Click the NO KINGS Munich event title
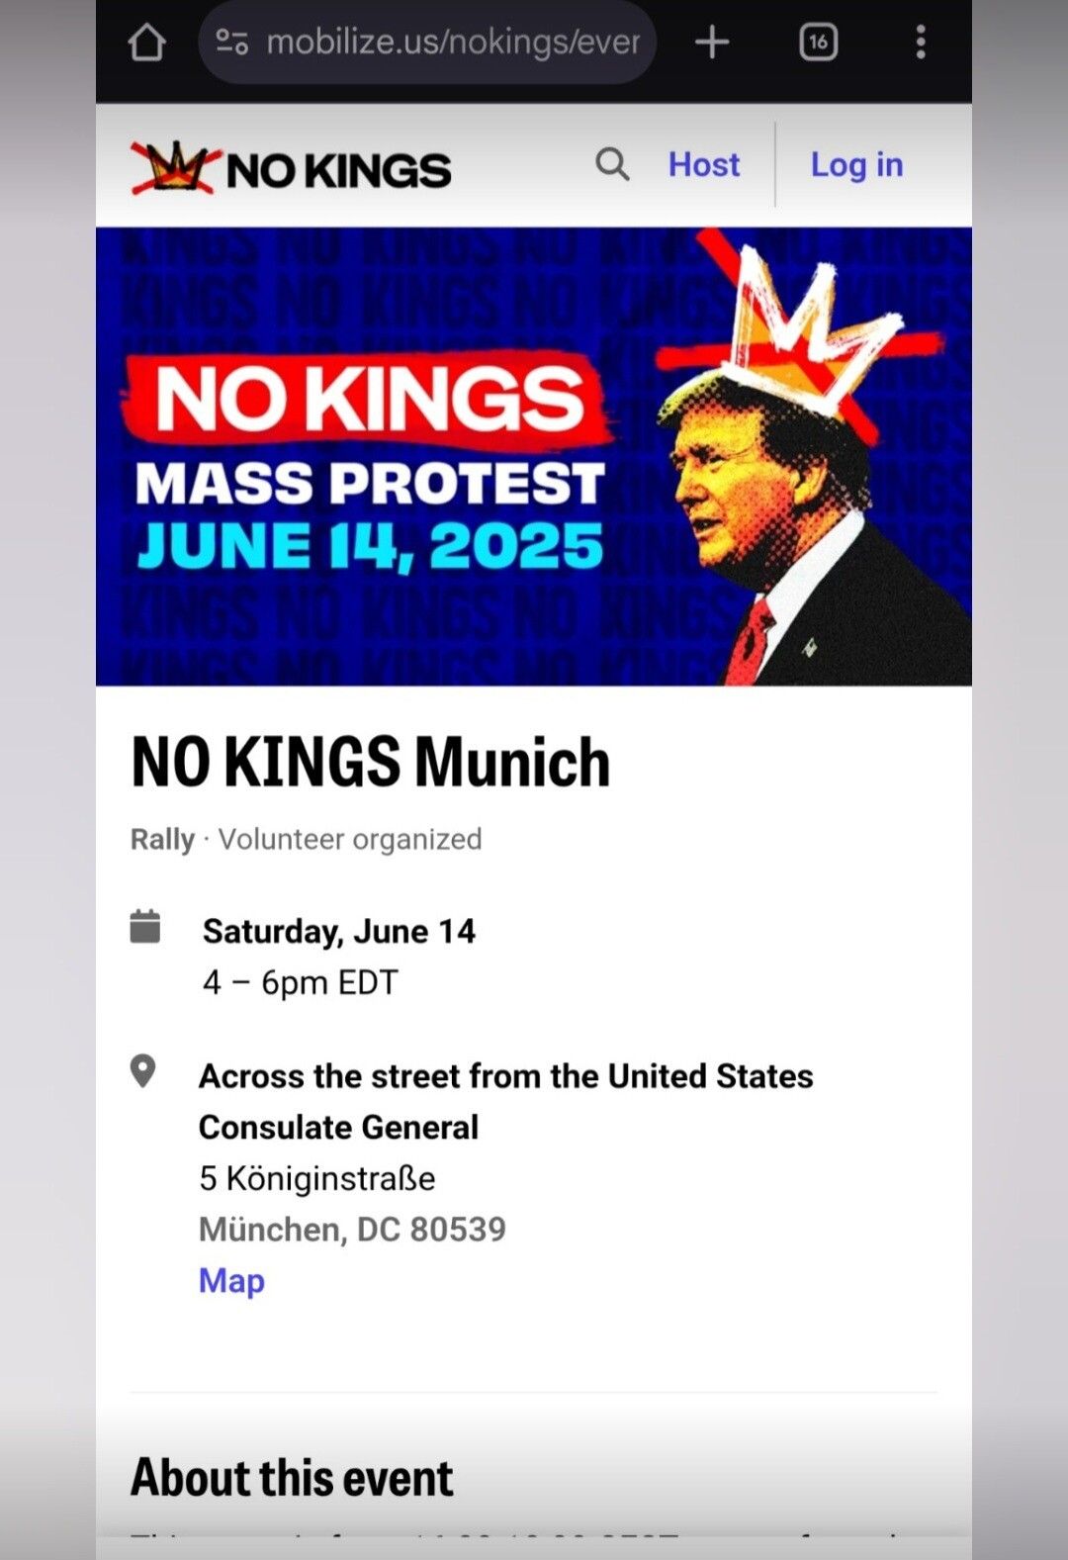This screenshot has height=1560, width=1068. (370, 763)
